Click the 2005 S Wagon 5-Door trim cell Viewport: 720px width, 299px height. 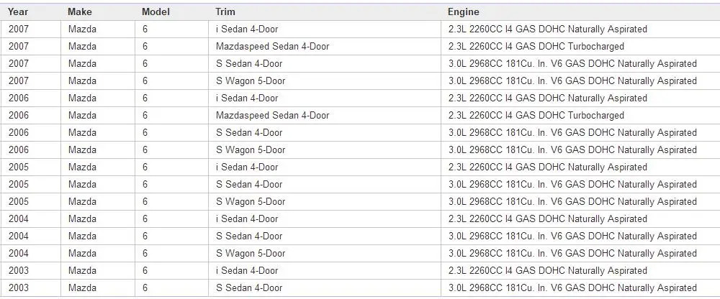tap(324, 202)
